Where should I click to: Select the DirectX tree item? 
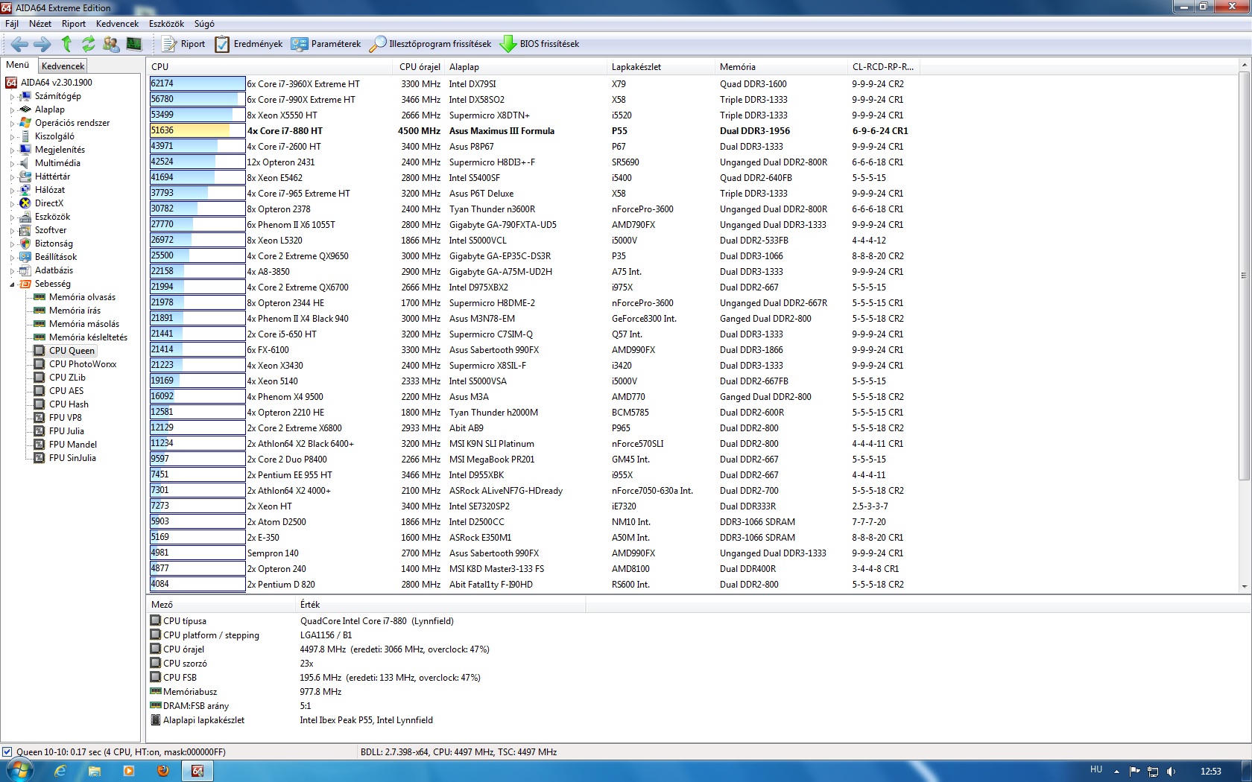click(x=49, y=203)
